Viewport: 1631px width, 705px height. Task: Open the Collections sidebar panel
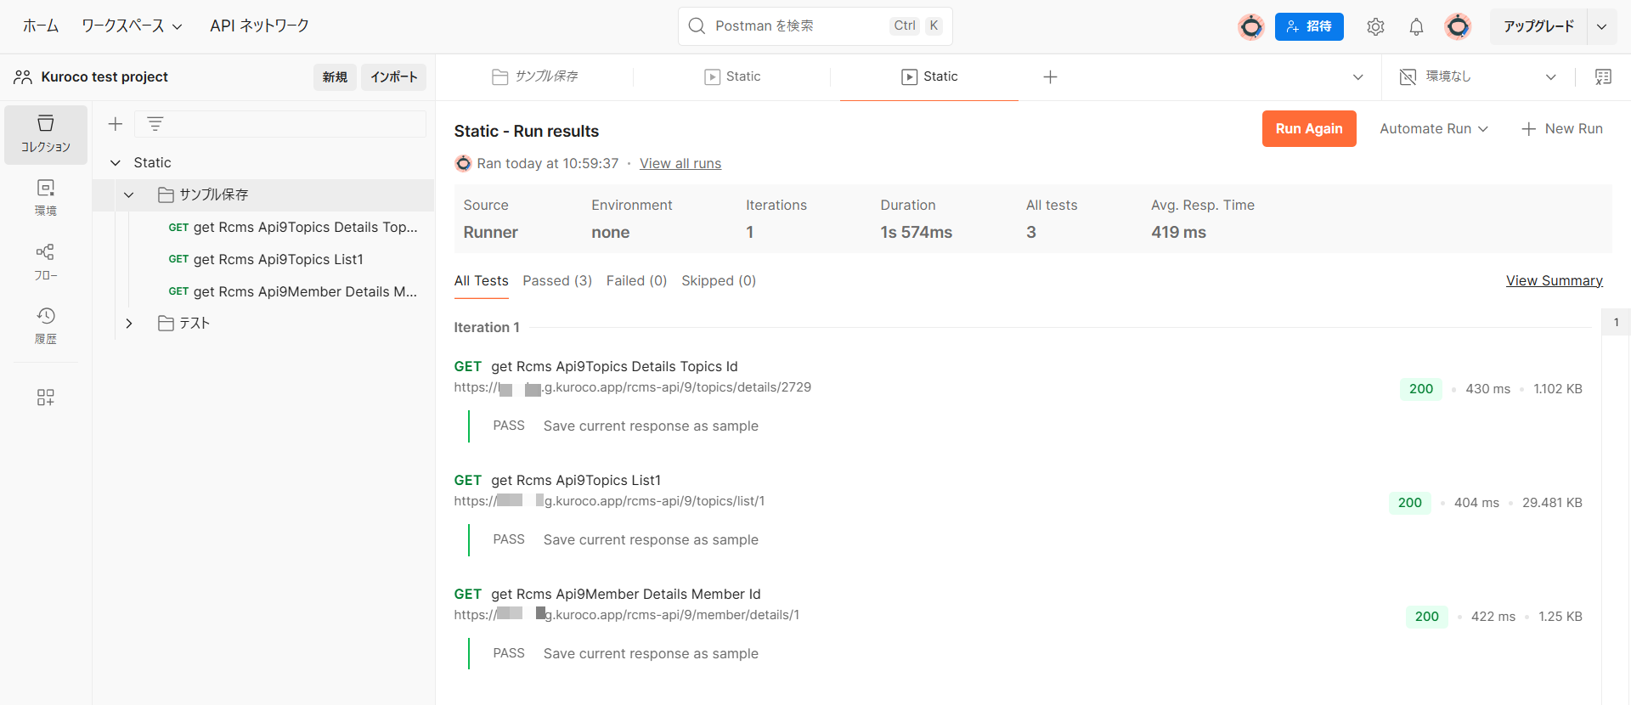(46, 134)
